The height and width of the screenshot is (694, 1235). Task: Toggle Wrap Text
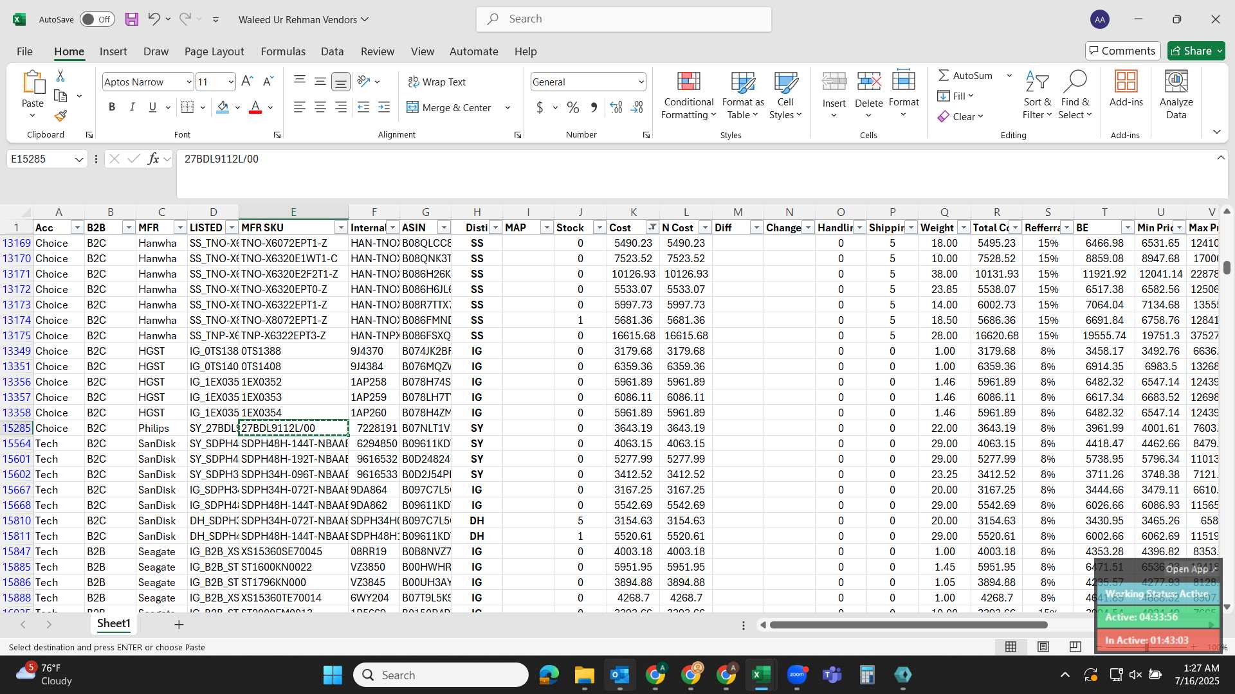click(x=437, y=82)
